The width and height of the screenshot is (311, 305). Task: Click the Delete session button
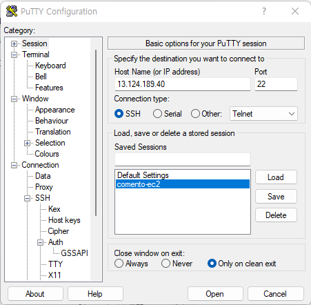tap(276, 215)
